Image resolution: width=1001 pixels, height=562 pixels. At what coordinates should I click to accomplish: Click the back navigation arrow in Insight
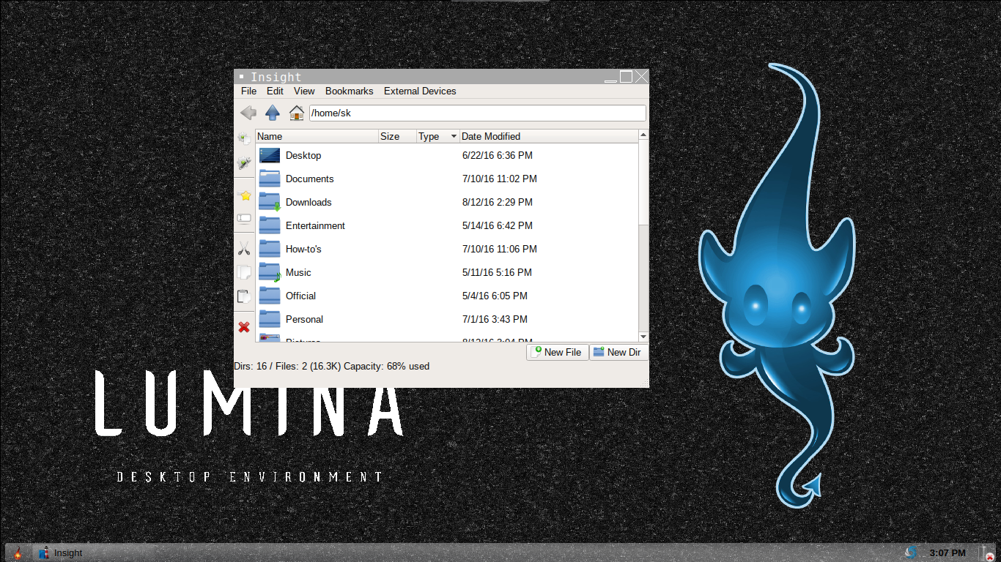(x=248, y=113)
